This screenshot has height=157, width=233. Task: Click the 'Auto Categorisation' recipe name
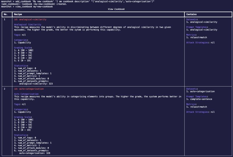coord(26,94)
